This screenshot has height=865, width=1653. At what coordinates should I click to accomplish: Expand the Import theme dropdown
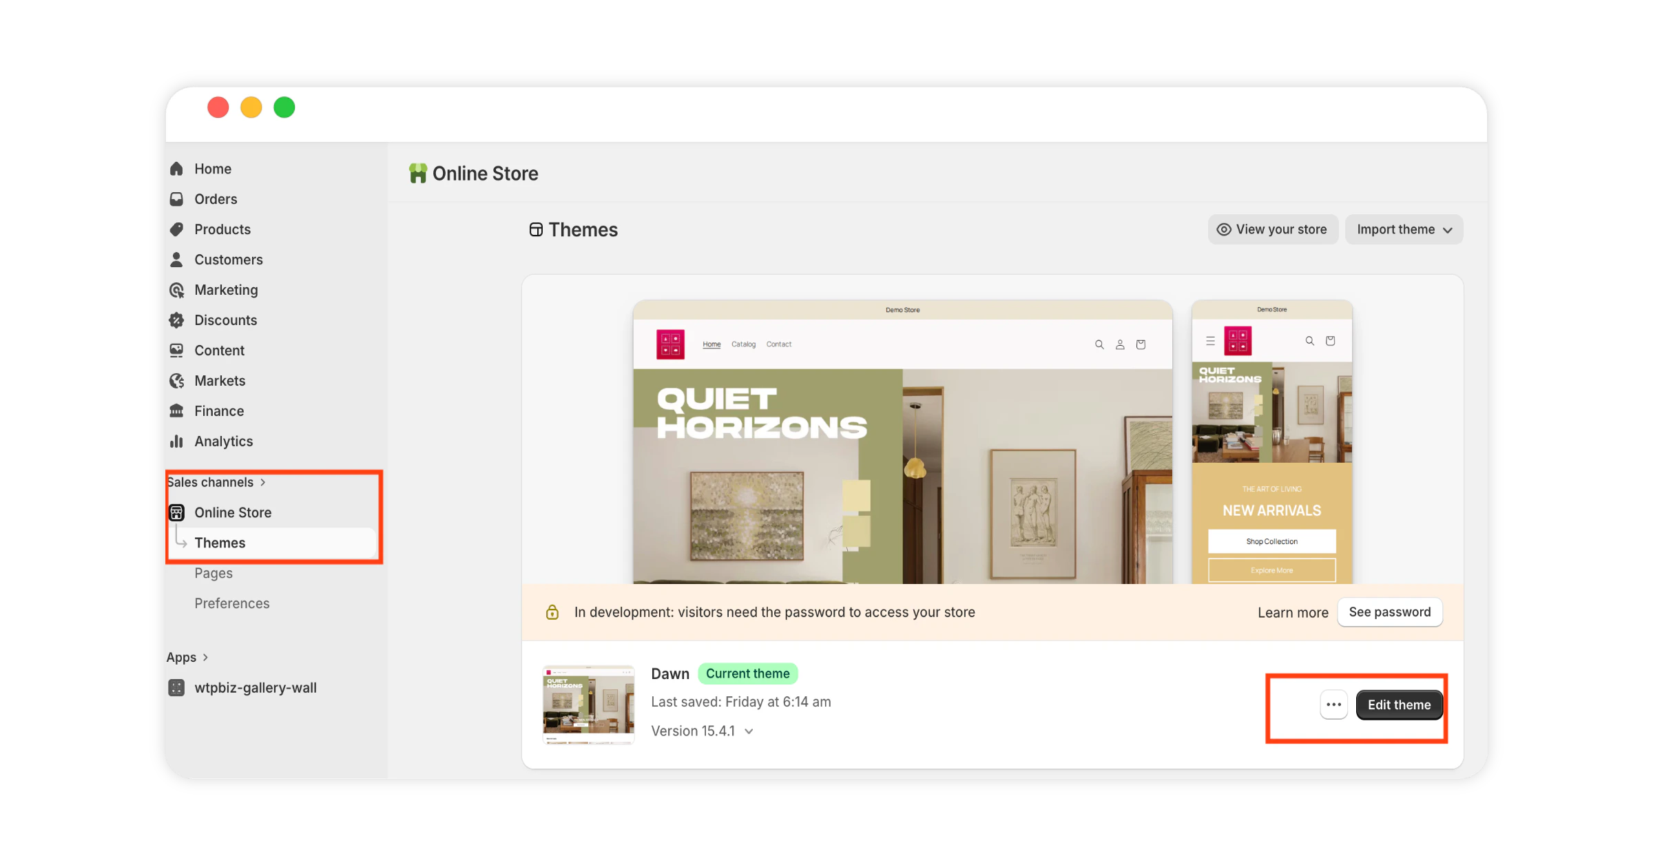[1403, 229]
